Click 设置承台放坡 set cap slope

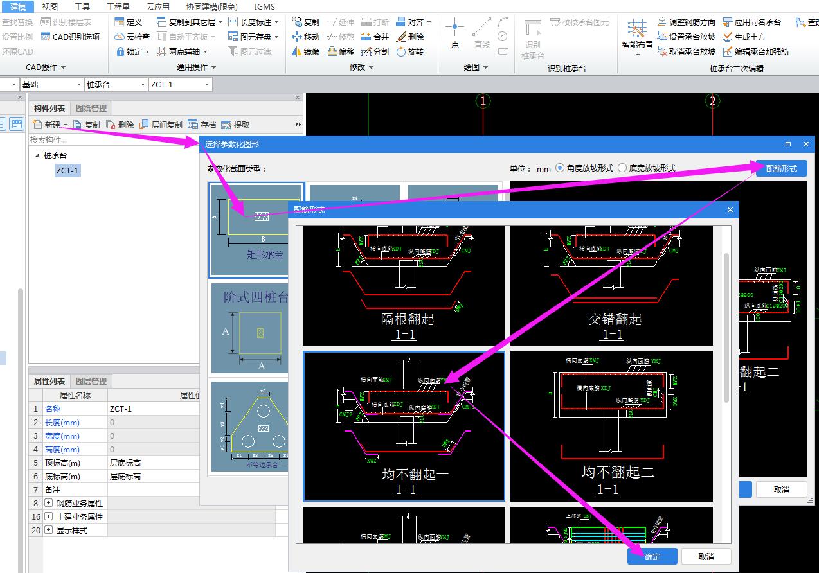click(687, 37)
